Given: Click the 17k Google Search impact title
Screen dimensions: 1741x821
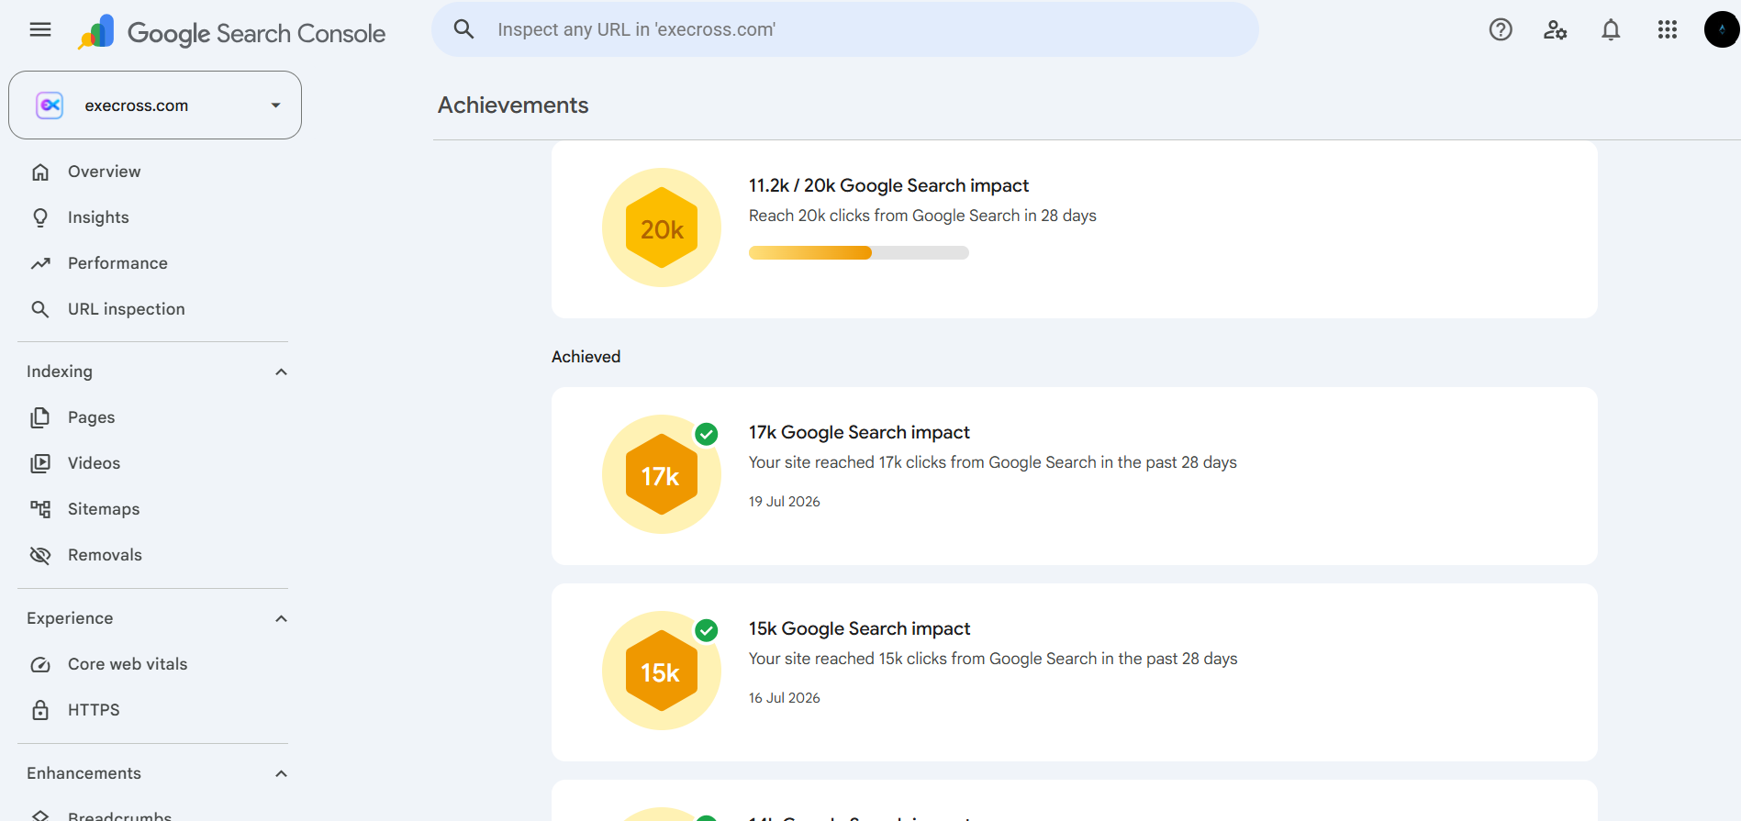Looking at the screenshot, I should [859, 432].
